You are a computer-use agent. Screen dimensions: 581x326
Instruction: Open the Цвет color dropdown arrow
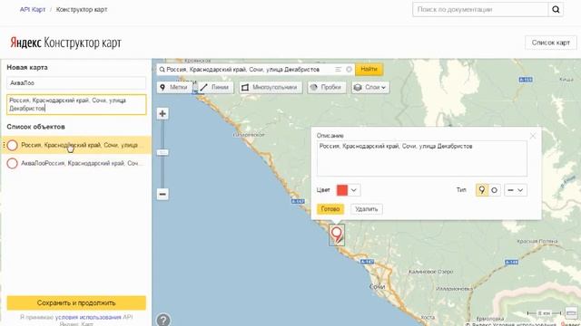pyautogui.click(x=354, y=190)
